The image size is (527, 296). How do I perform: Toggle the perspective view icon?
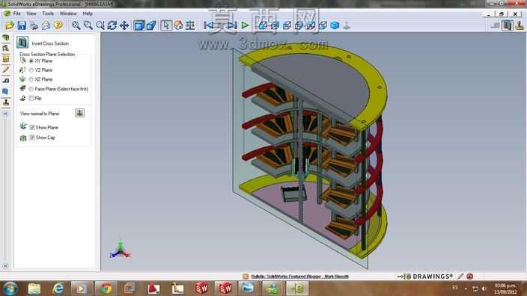(x=151, y=25)
